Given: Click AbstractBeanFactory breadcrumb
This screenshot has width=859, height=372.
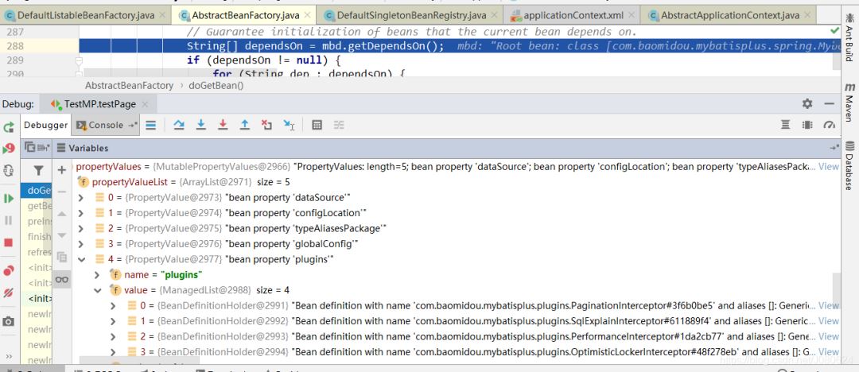Looking at the screenshot, I should (x=129, y=86).
